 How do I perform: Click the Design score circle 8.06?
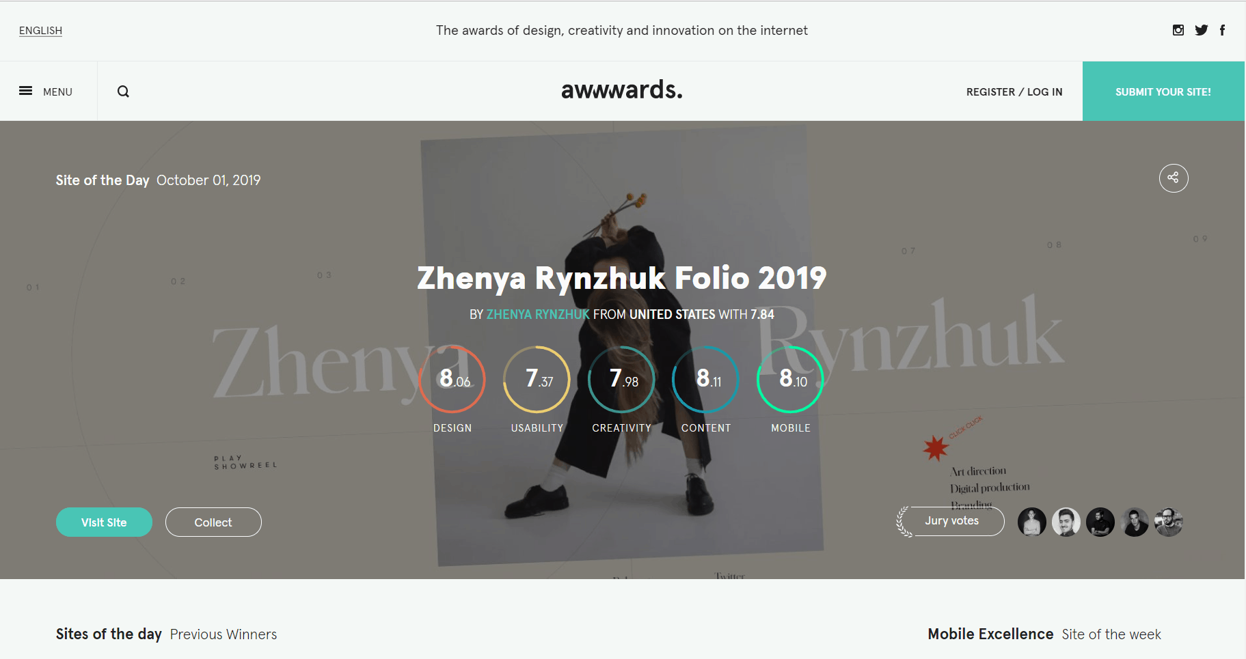(452, 379)
